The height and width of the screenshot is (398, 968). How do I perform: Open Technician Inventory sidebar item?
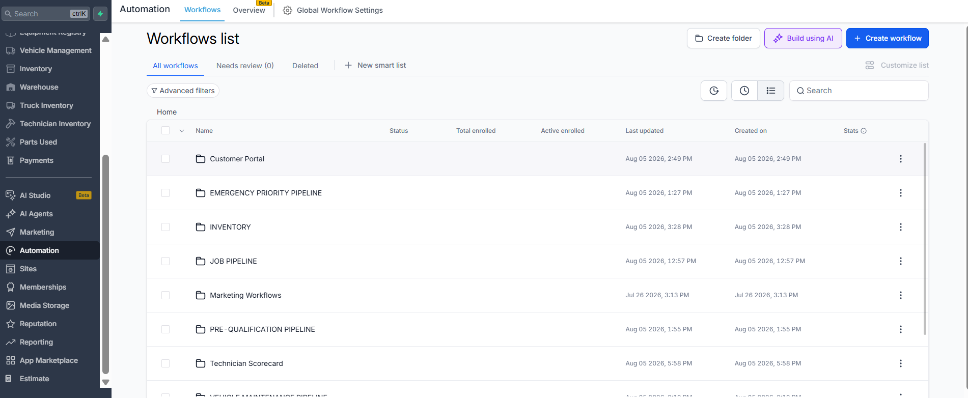tap(49, 124)
